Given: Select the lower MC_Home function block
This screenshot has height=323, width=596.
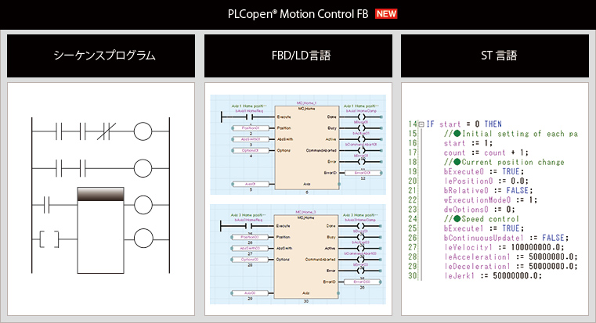Looking at the screenshot, I should point(306,256).
